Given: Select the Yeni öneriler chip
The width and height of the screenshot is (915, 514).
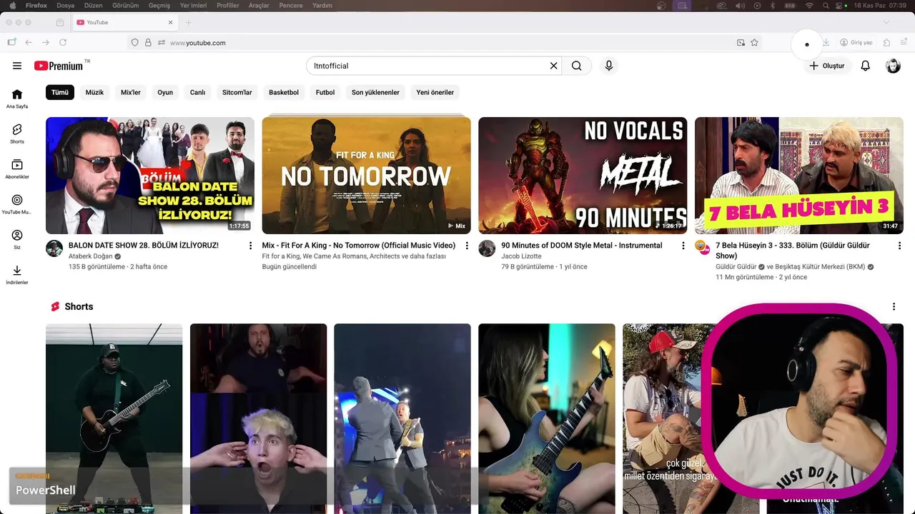Looking at the screenshot, I should (x=435, y=92).
